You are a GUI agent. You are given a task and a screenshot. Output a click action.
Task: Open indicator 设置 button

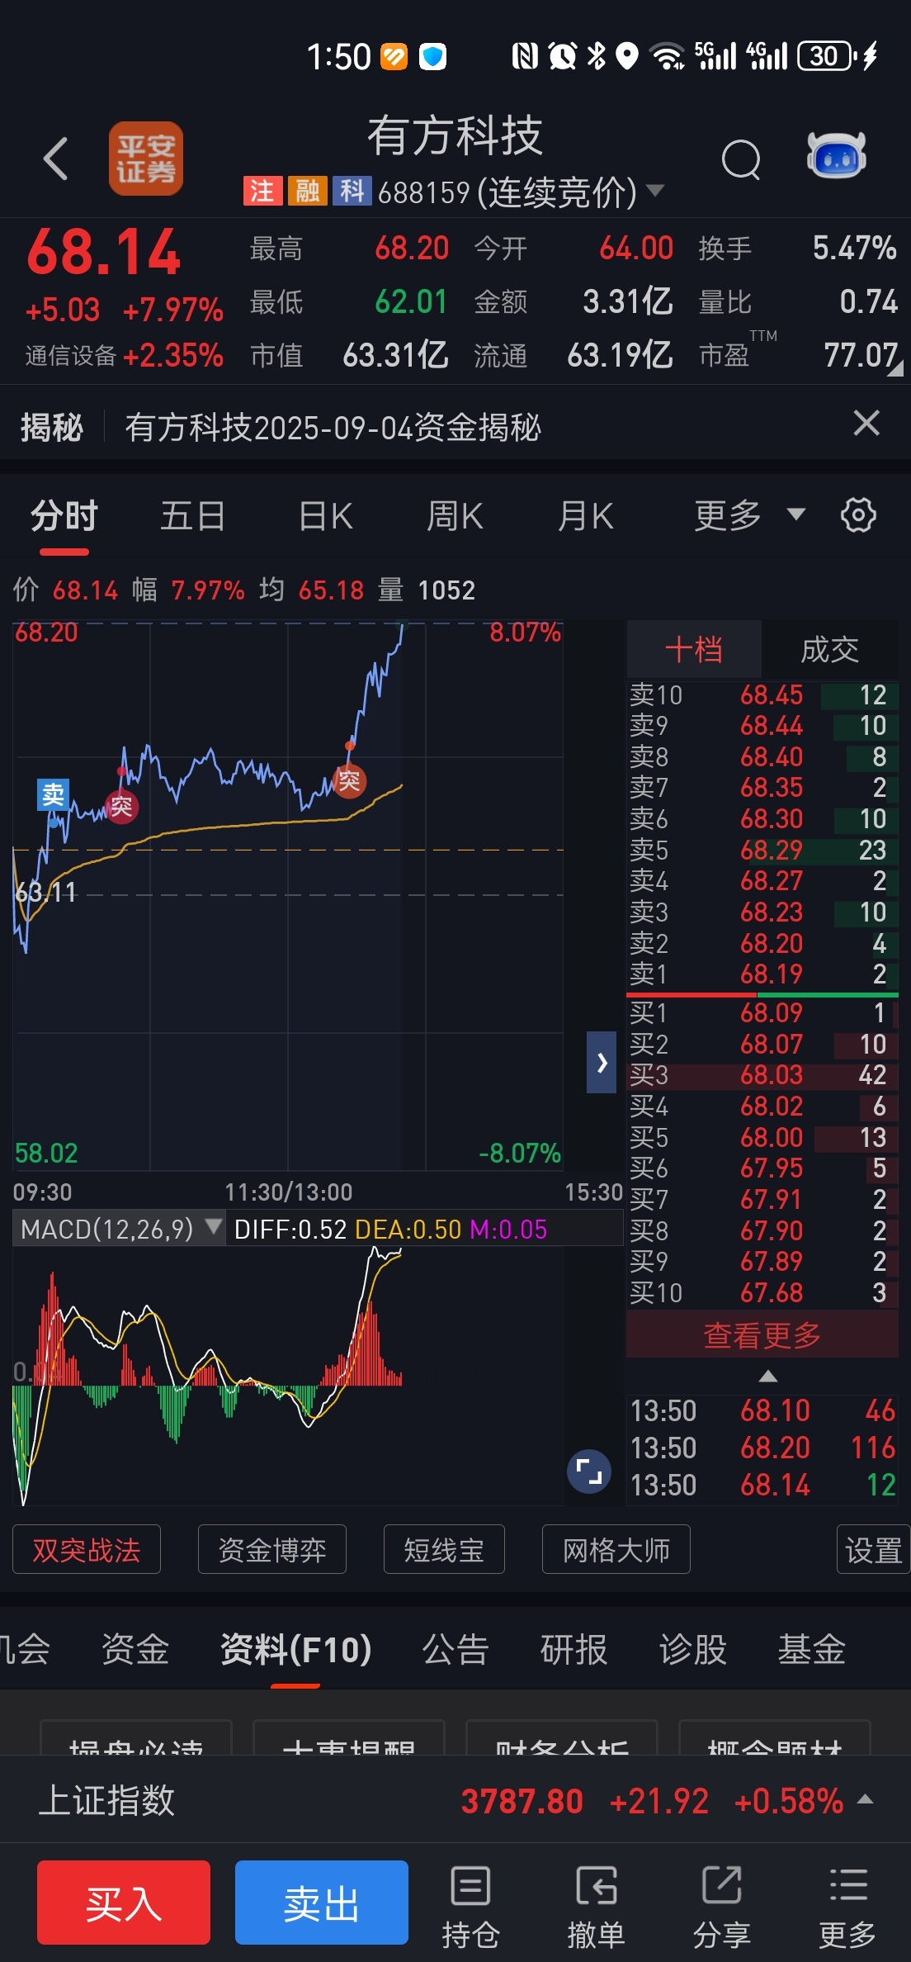click(874, 1550)
